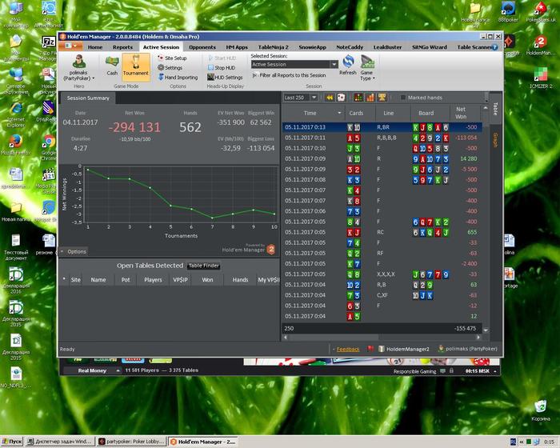Screen dimensions: 560x448
Task: Click the Refresh session icon
Action: (348, 66)
